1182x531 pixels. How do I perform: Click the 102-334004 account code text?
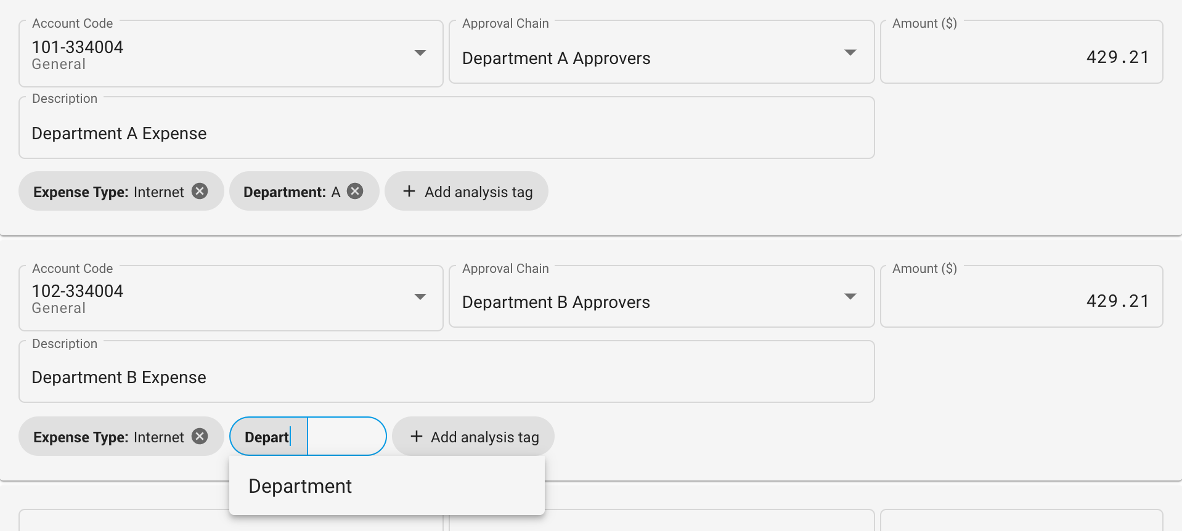pos(78,291)
